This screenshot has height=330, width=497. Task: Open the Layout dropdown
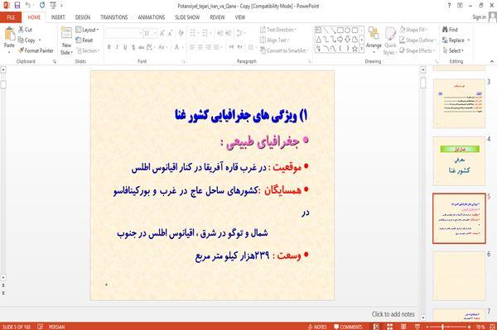[x=87, y=30]
